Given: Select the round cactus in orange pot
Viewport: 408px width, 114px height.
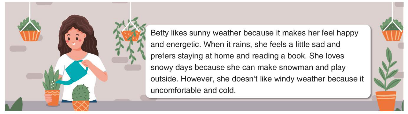Looking at the screenshot, I should (x=81, y=98).
